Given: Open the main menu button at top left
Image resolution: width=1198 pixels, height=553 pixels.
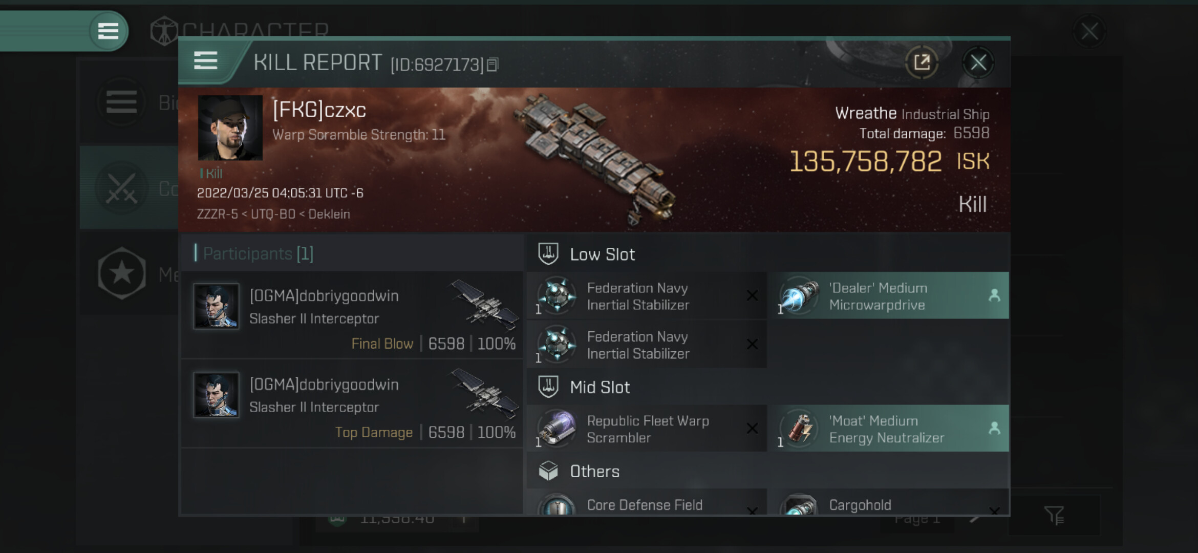Looking at the screenshot, I should (x=108, y=31).
